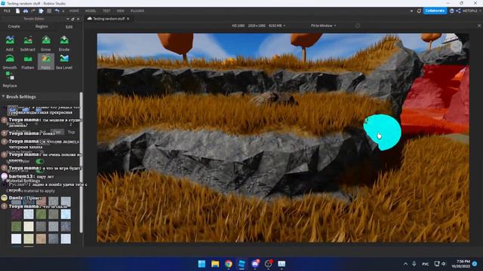This screenshot has width=483, height=271.
Task: Open the VIEW ribbon tab
Action: (x=121, y=11)
